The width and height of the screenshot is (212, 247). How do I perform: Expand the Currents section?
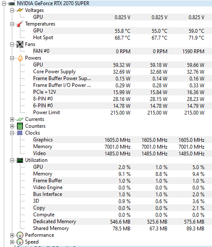(12, 119)
